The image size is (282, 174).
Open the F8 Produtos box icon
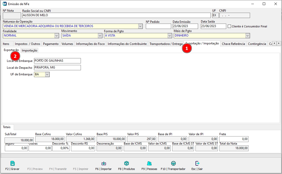click(127, 163)
